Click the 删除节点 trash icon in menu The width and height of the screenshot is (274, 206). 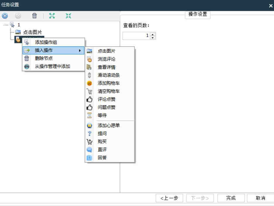[x=27, y=58]
